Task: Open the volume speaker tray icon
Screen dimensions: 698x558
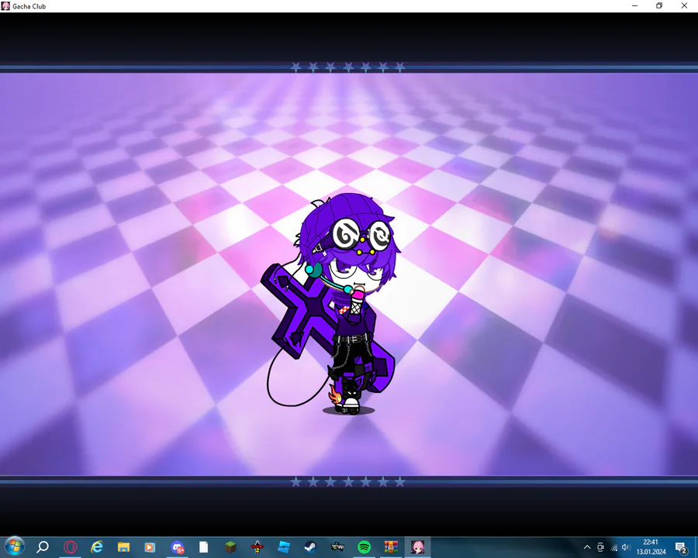Action: (x=626, y=547)
